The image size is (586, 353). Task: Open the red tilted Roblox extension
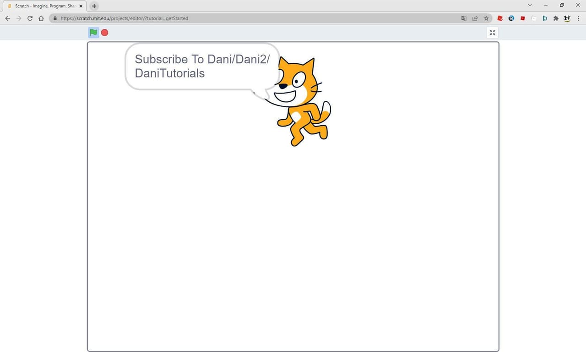pos(500,18)
